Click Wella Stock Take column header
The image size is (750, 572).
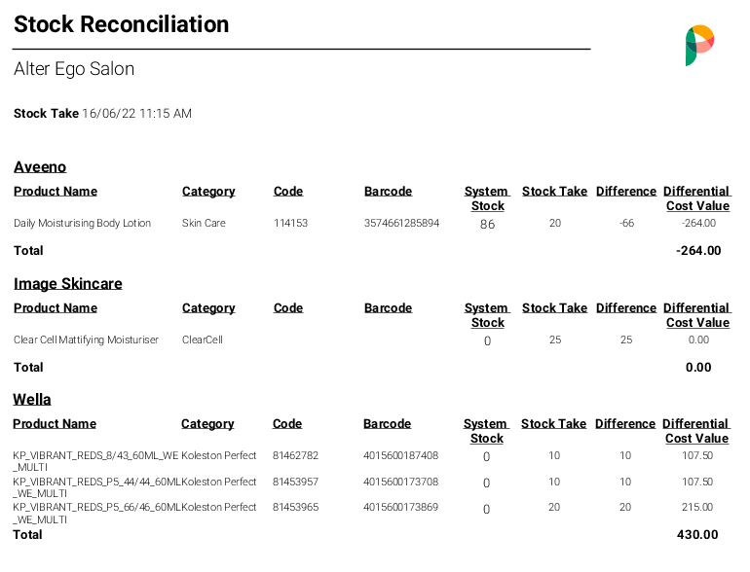[553, 423]
